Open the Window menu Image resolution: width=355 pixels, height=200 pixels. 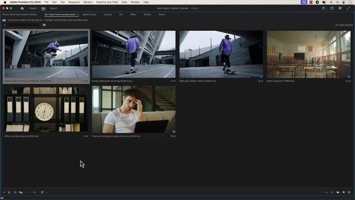[135, 2]
